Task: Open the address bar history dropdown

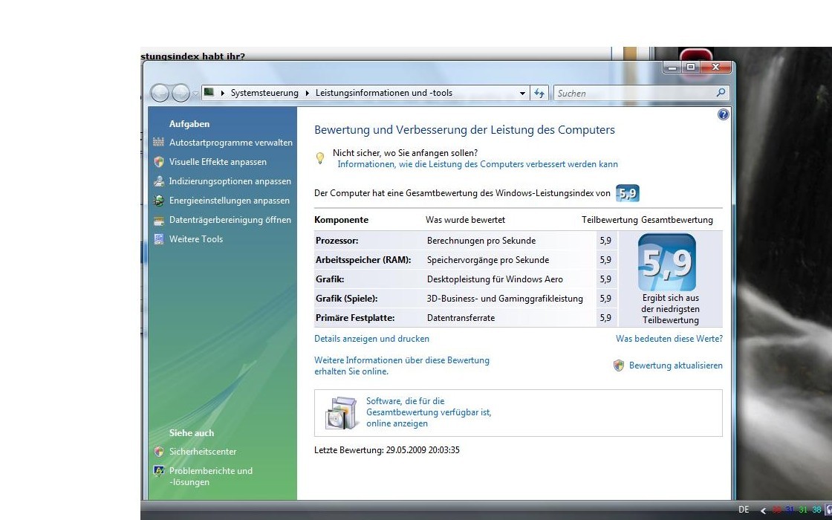Action: point(523,94)
